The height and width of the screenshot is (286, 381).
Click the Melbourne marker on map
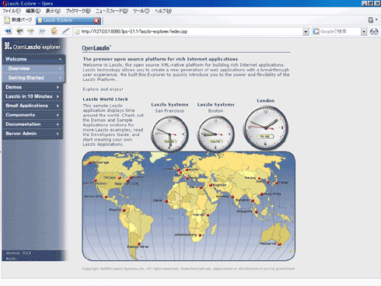click(x=279, y=244)
